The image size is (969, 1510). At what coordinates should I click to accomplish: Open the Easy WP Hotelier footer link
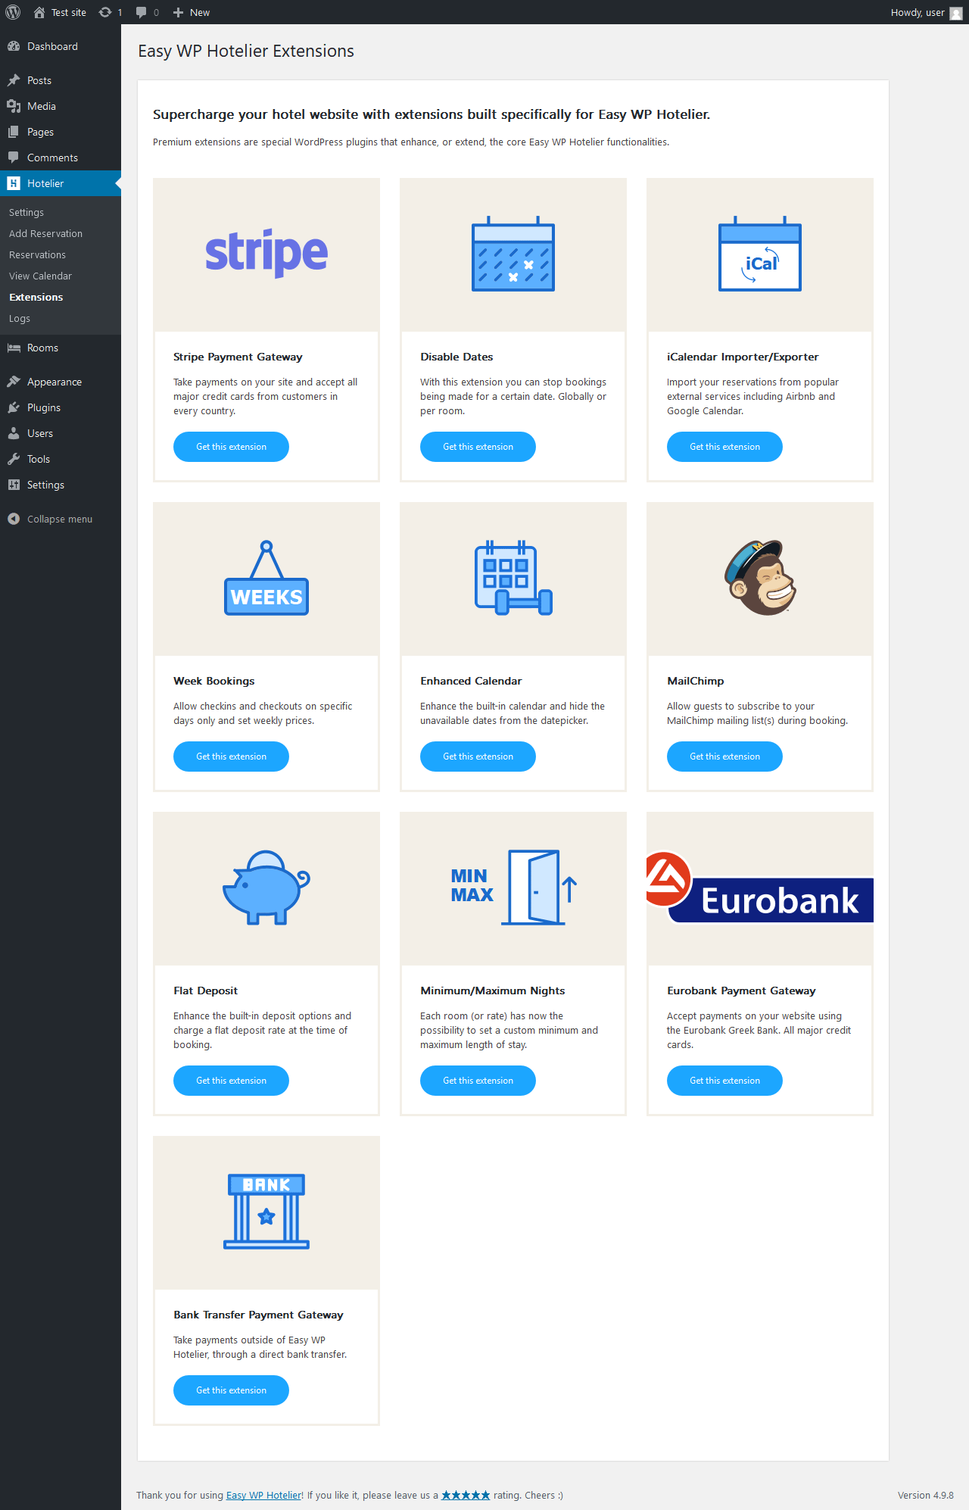(263, 1496)
